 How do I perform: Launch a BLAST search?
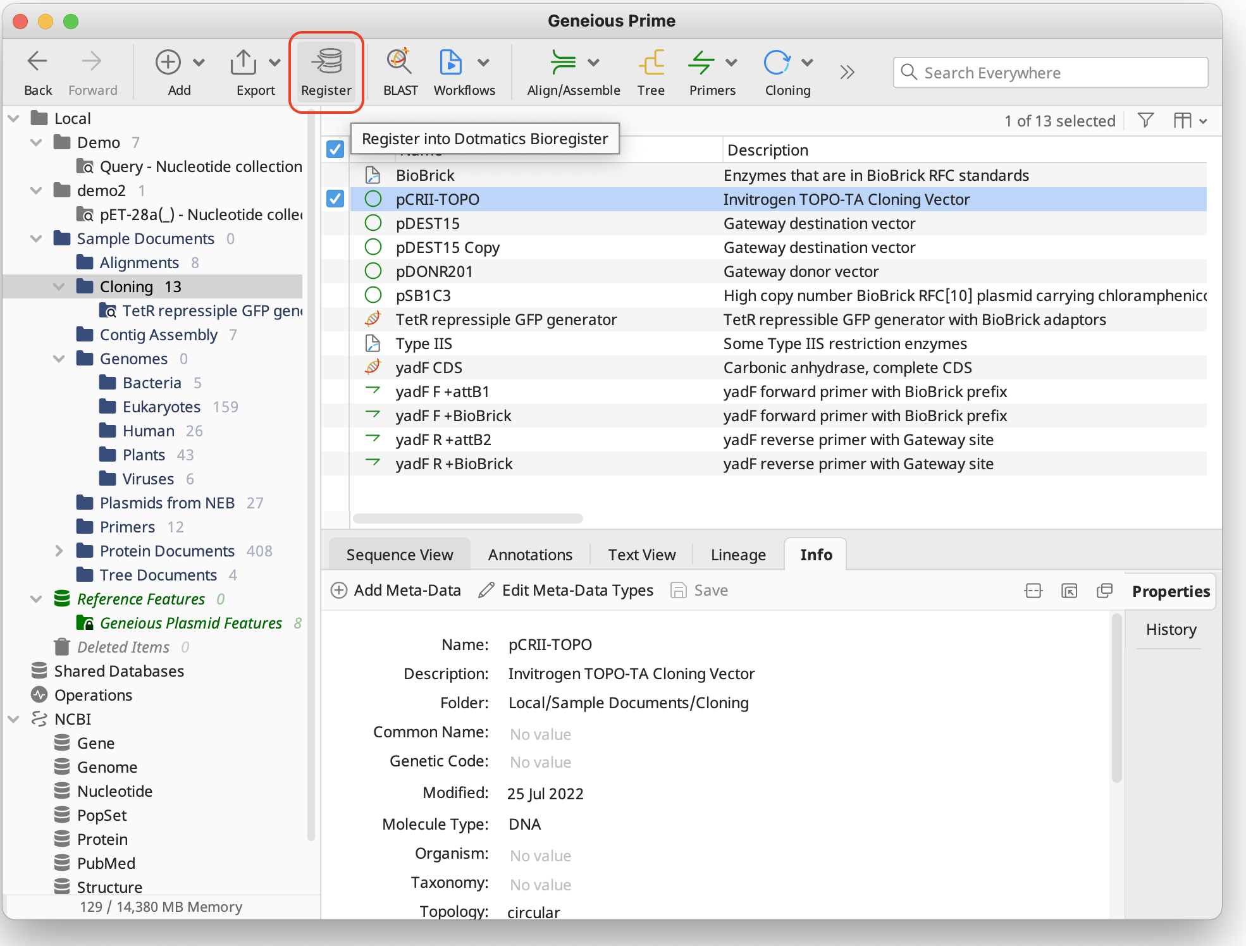tap(398, 71)
